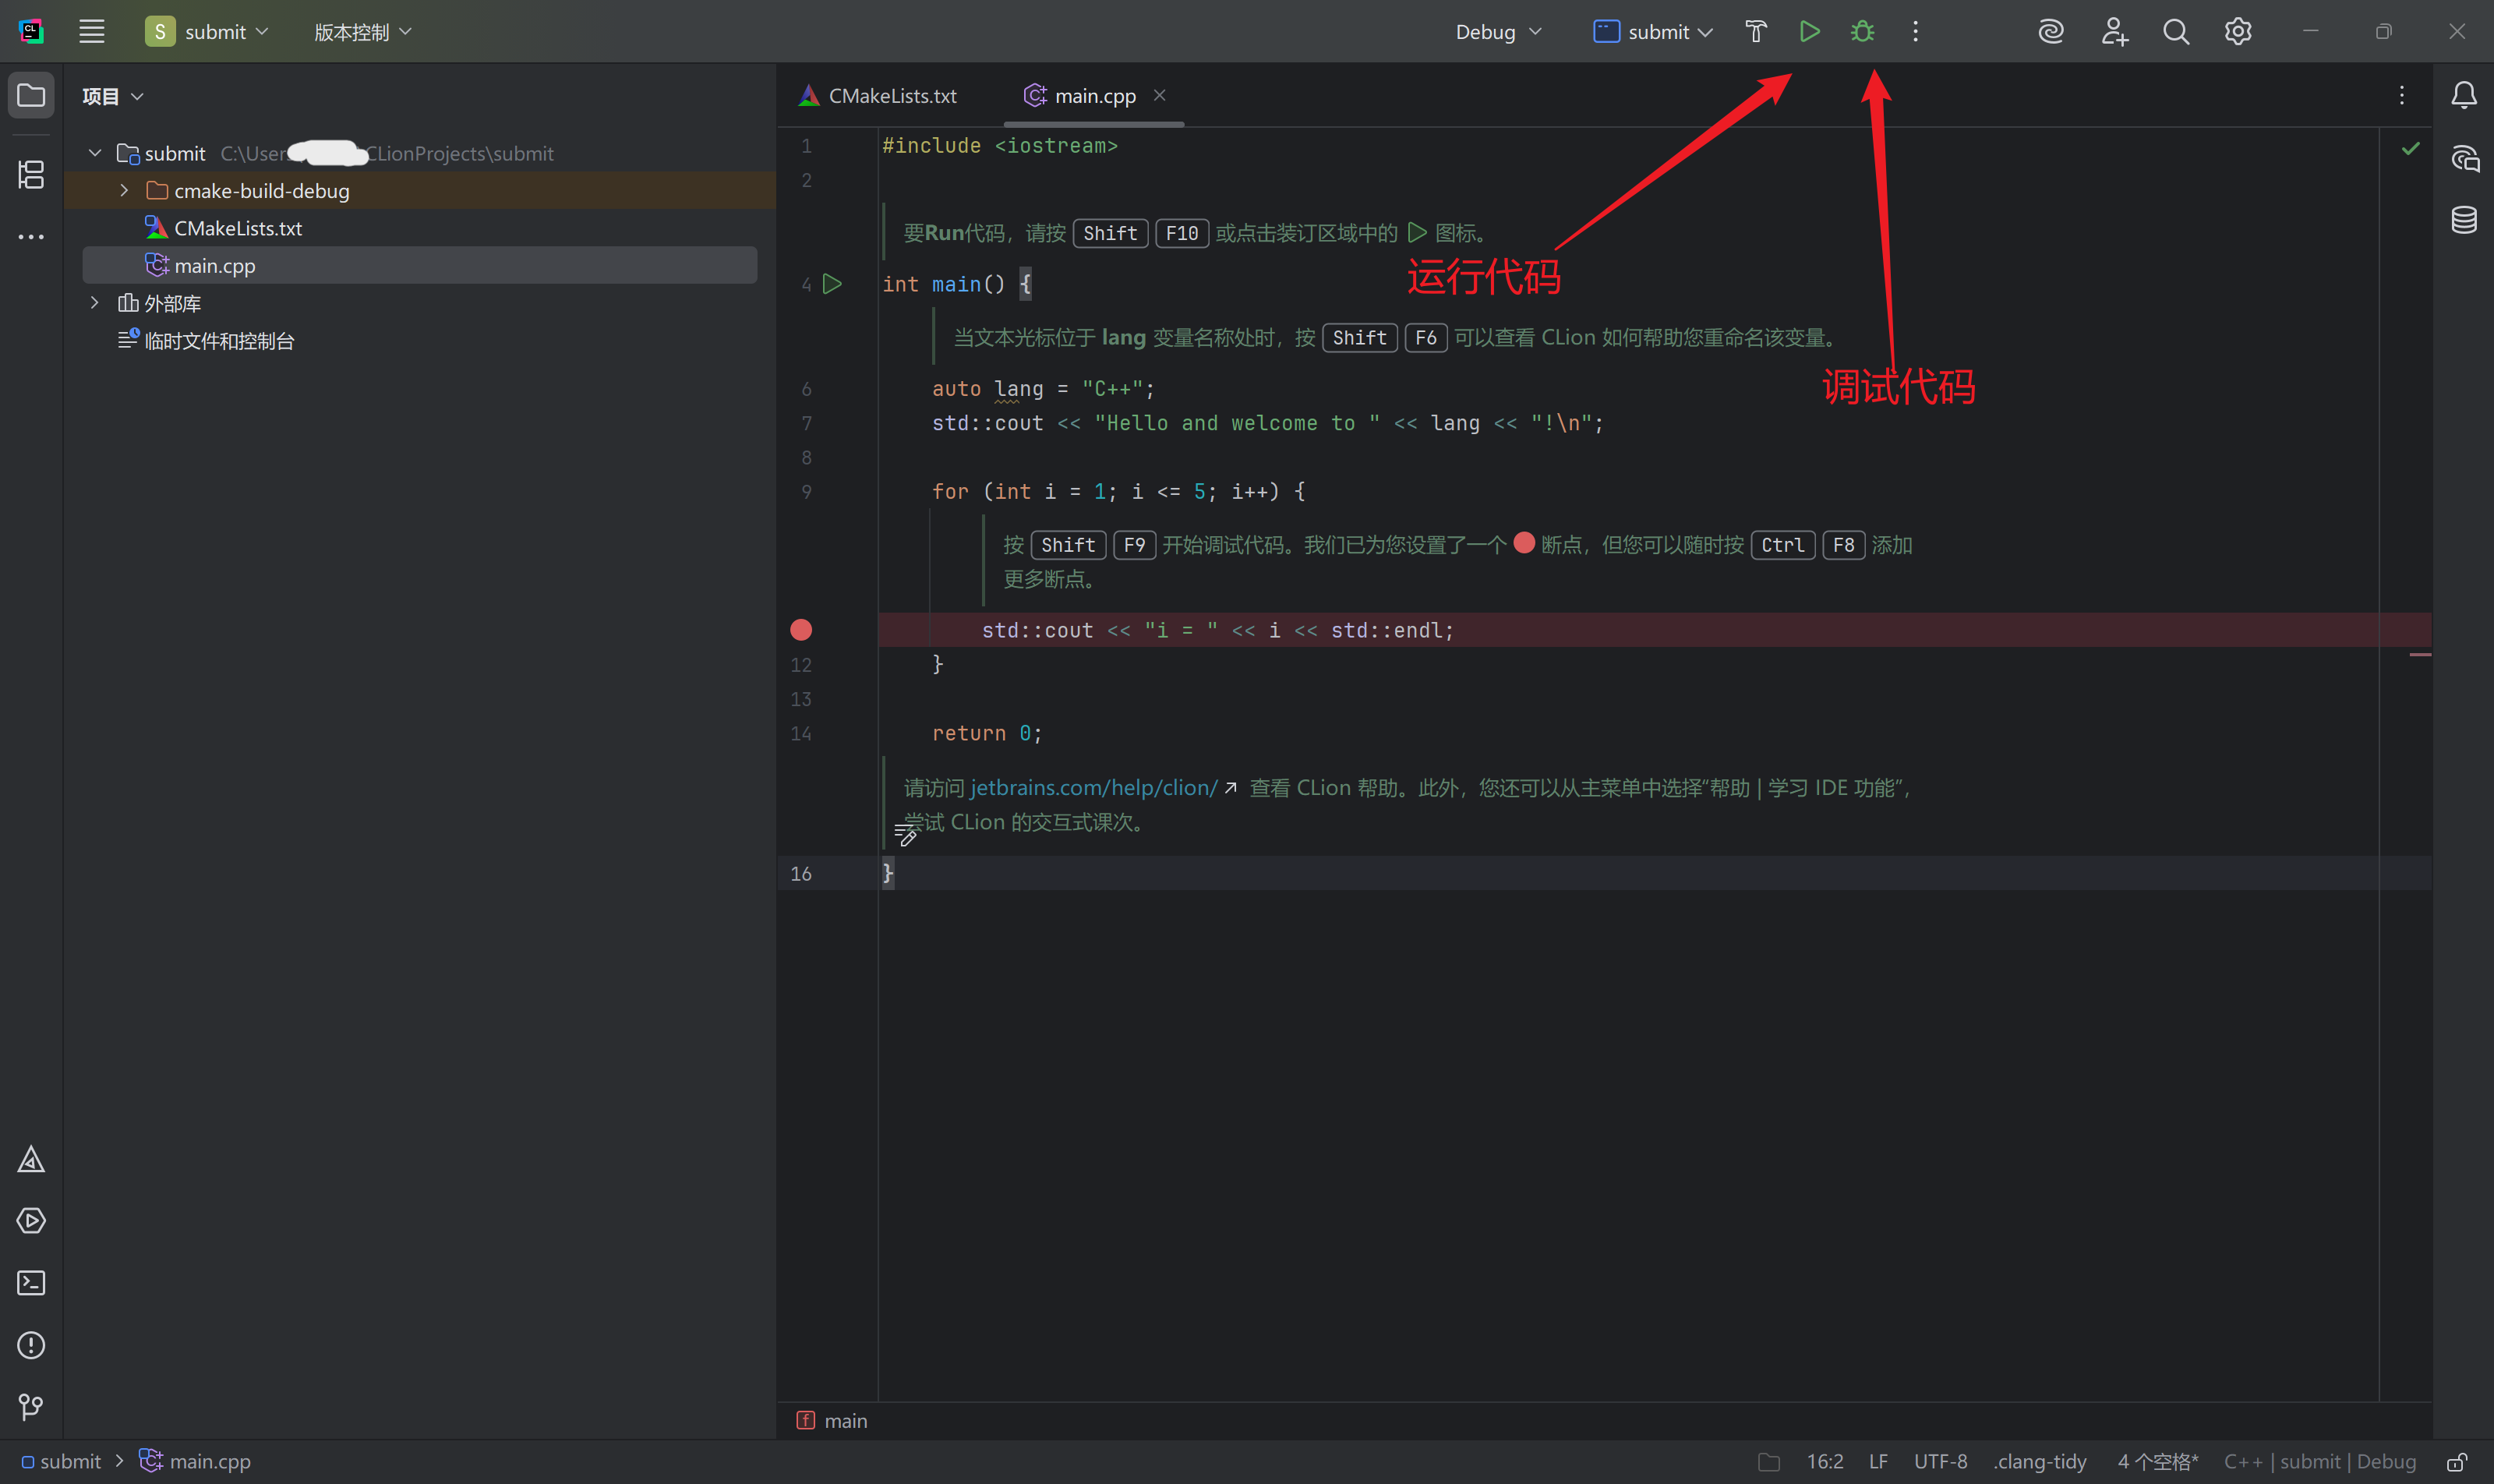
Task: Open the Git tool window icon
Action: coord(31,1407)
